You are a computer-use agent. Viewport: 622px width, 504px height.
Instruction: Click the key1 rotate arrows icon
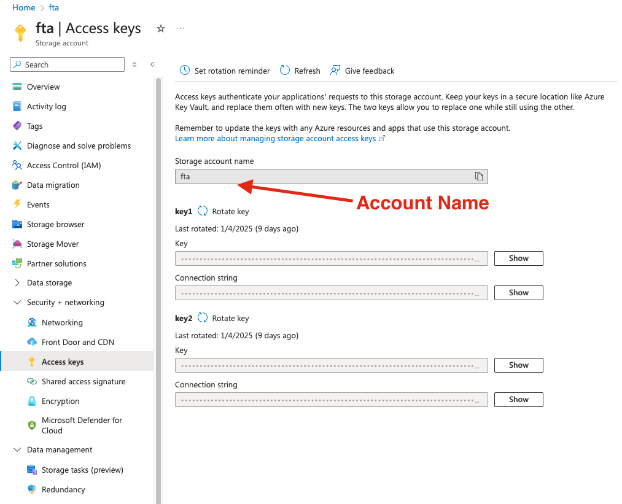tap(203, 211)
